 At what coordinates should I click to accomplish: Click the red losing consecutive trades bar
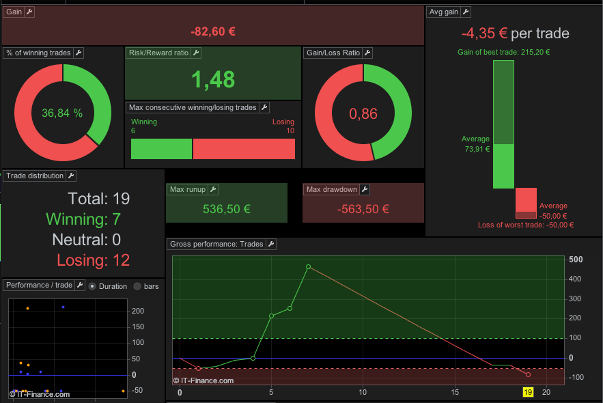pyautogui.click(x=244, y=149)
